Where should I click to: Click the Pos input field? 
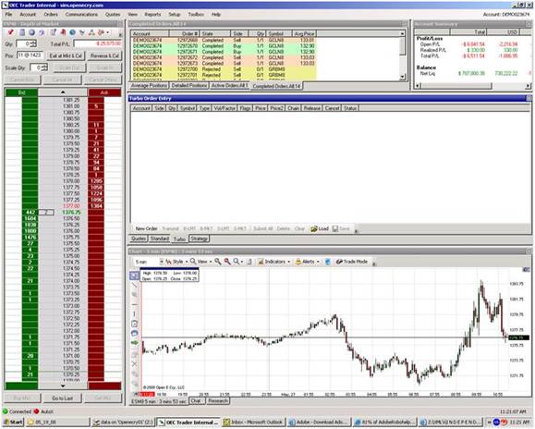tap(30, 55)
